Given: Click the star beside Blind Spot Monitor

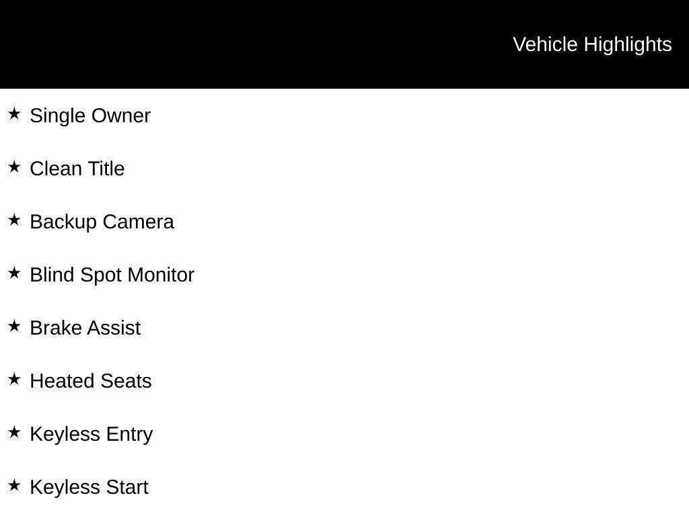Looking at the screenshot, I should click(14, 273).
